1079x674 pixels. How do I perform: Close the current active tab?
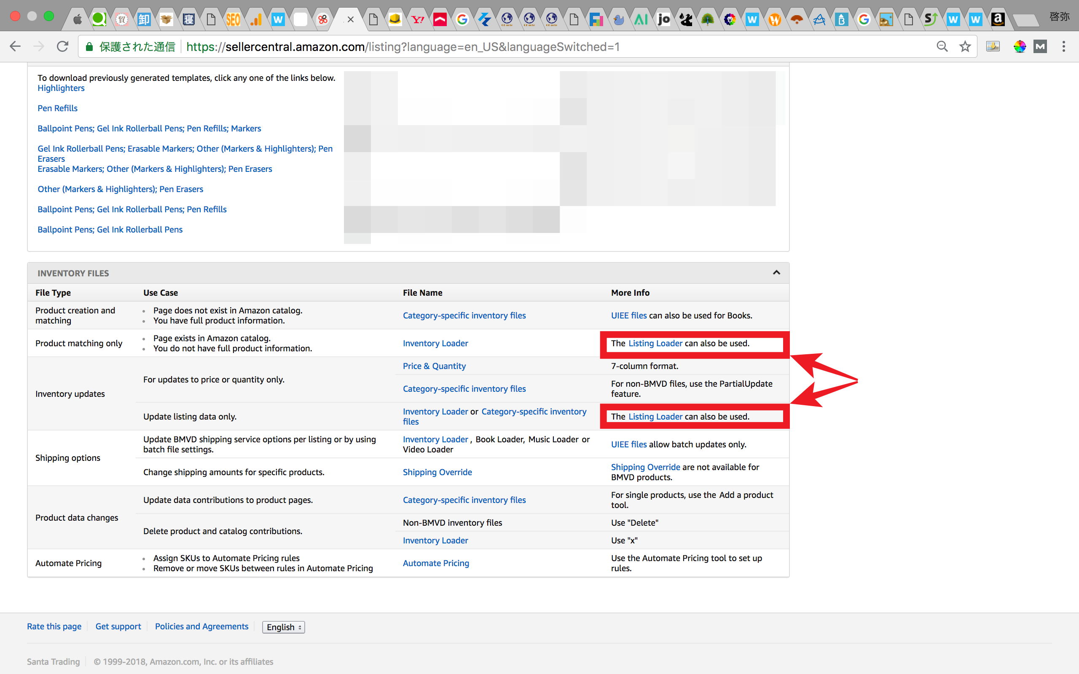pyautogui.click(x=350, y=19)
